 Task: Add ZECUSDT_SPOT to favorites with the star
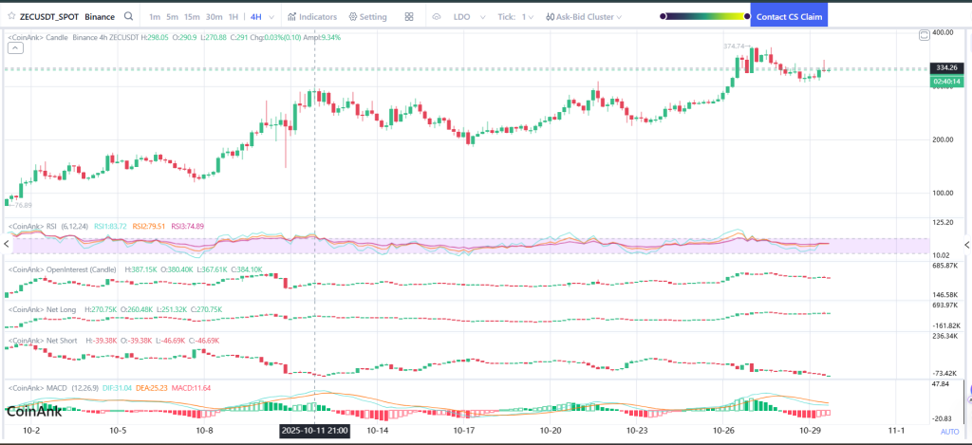[x=10, y=16]
